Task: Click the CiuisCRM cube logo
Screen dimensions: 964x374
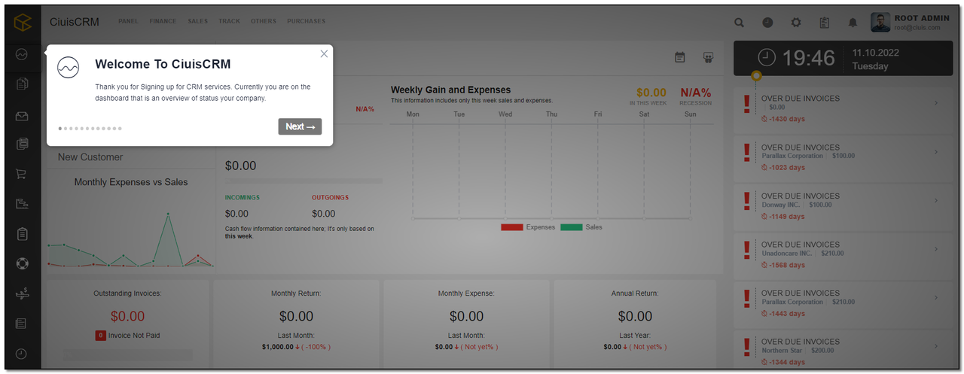Action: pos(23,23)
